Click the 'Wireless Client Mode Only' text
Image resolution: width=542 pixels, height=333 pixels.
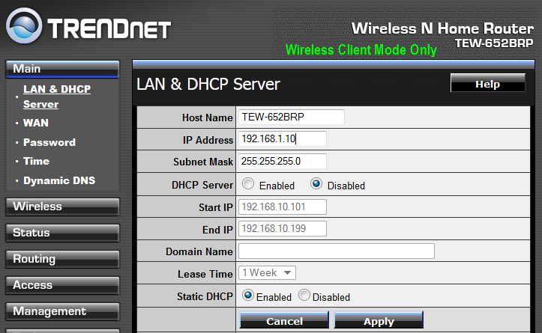(x=361, y=50)
